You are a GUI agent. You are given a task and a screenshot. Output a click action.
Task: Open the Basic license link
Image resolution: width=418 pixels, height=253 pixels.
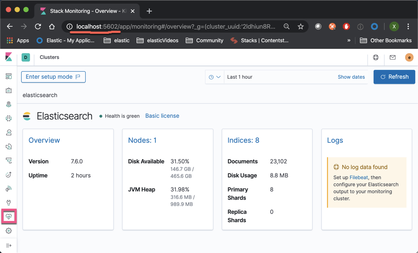tap(162, 116)
